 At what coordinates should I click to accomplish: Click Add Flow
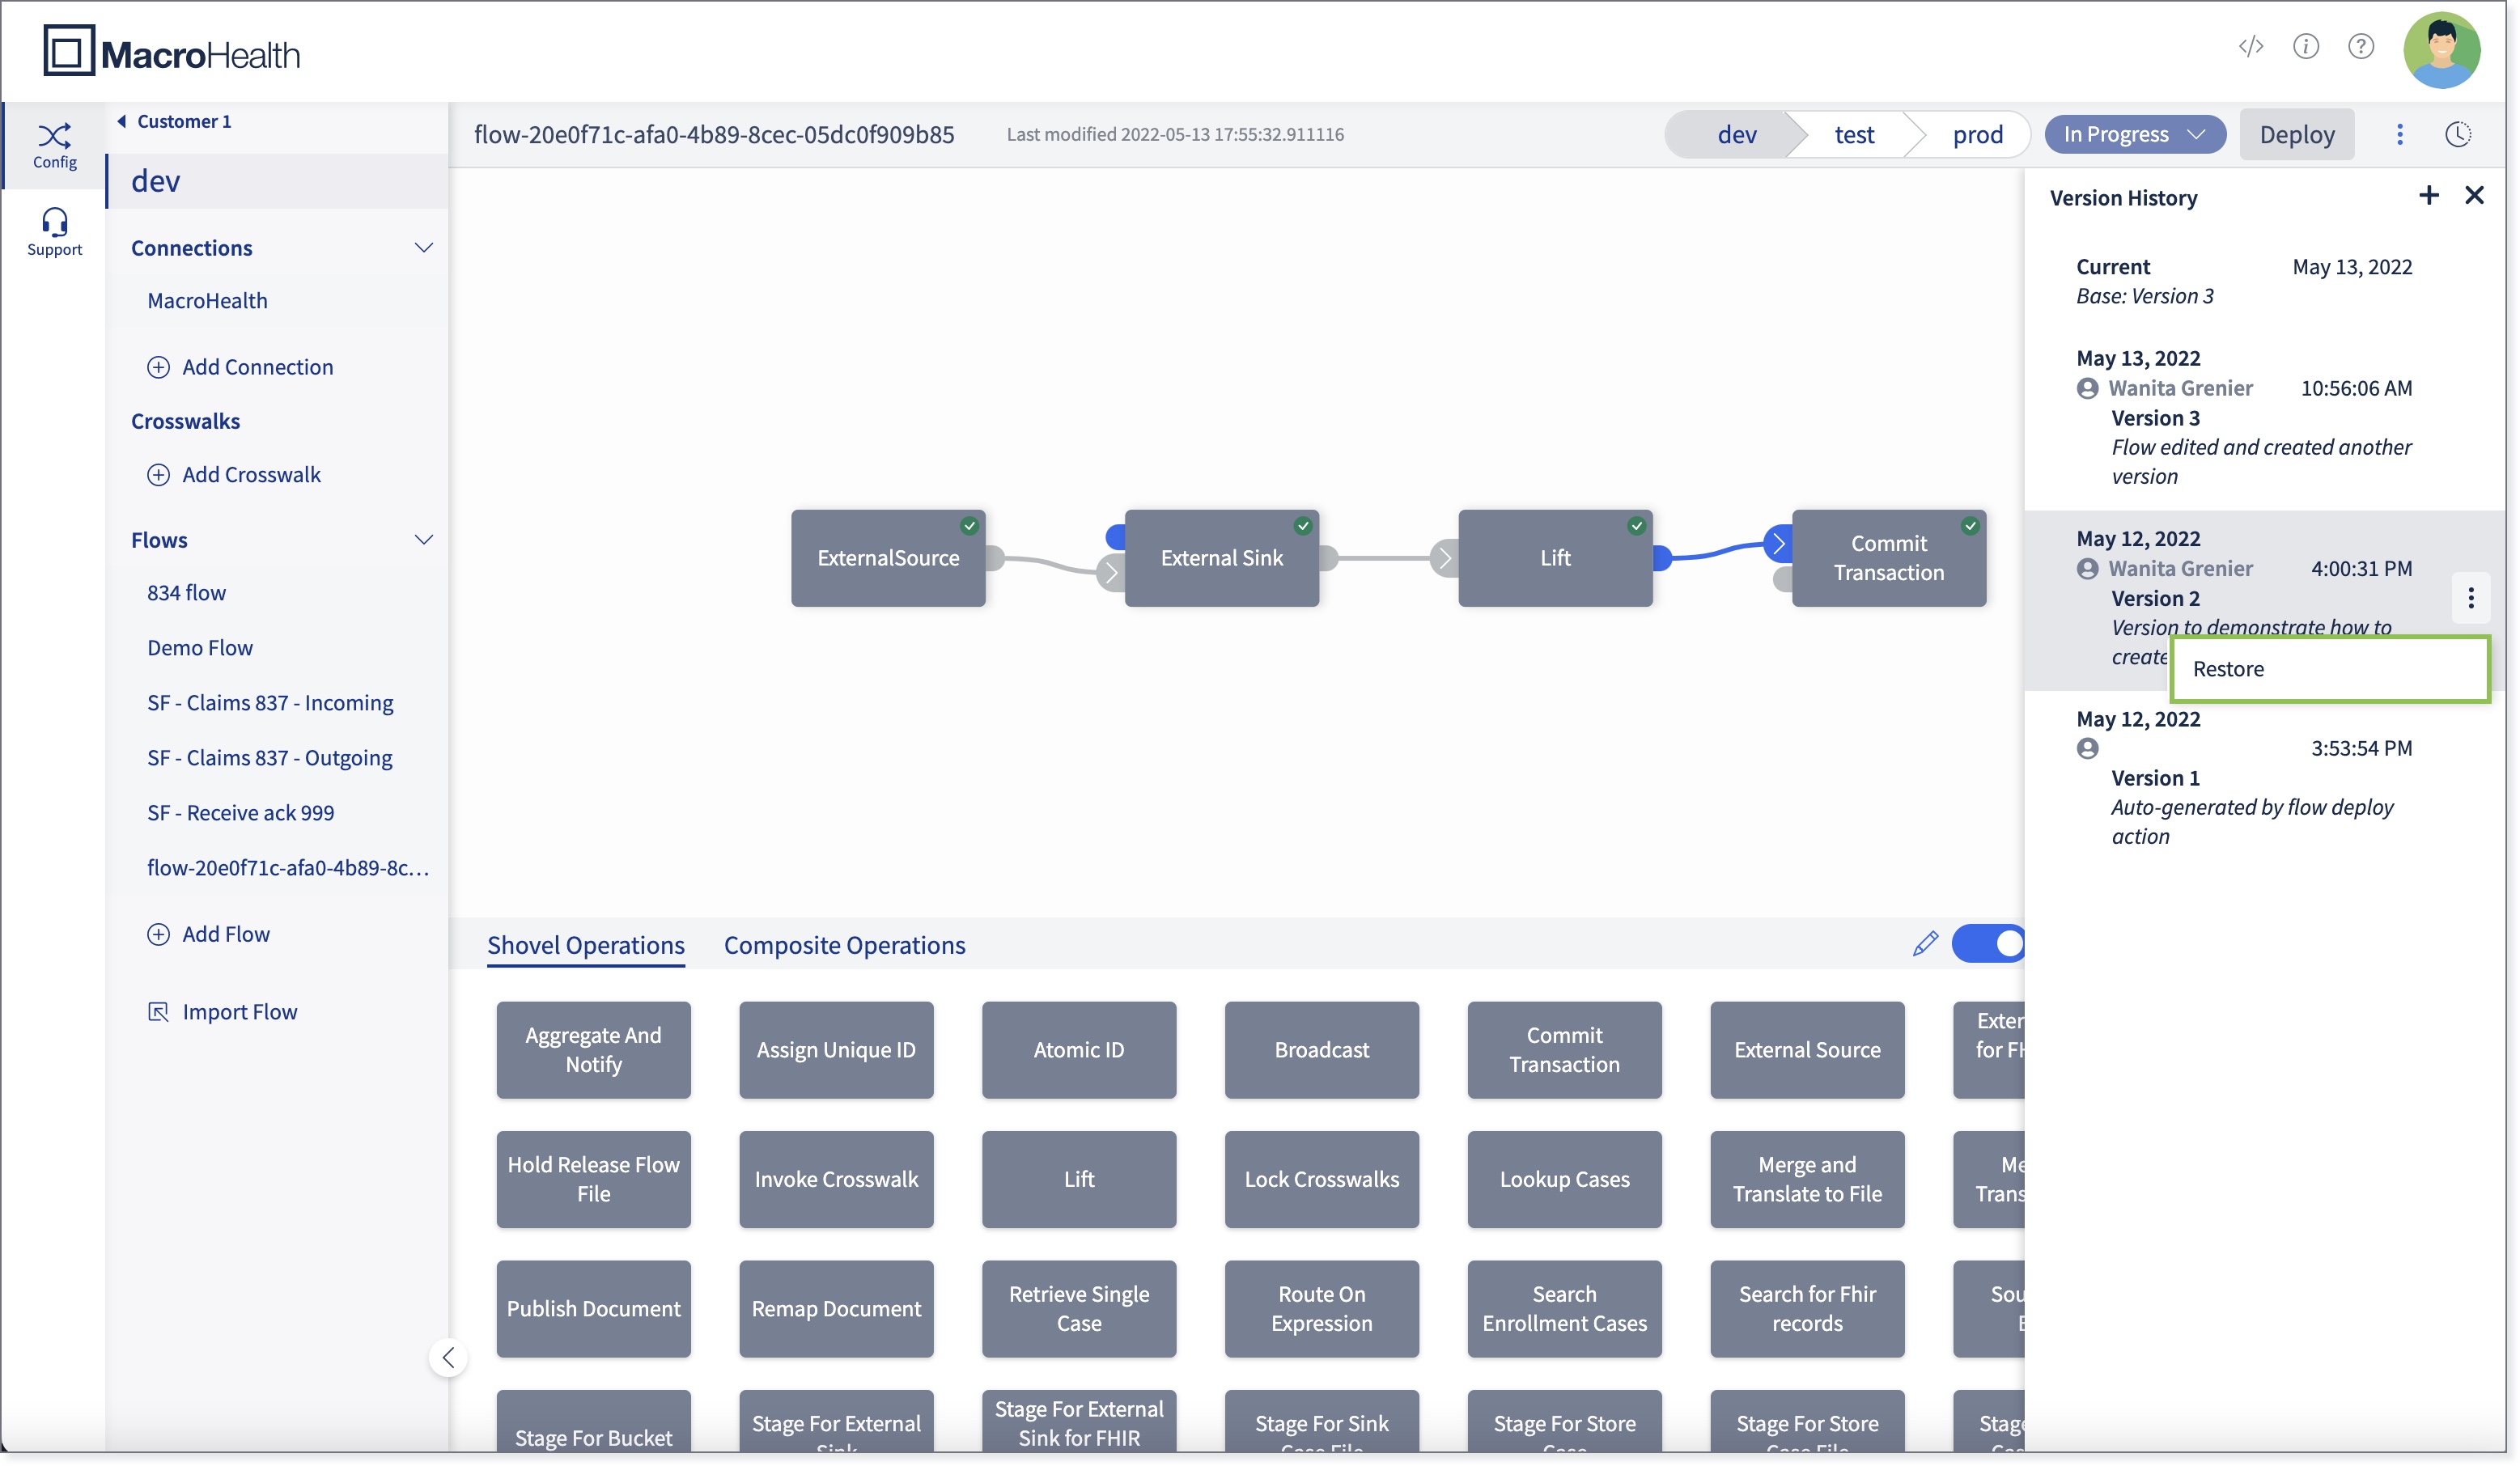208,934
